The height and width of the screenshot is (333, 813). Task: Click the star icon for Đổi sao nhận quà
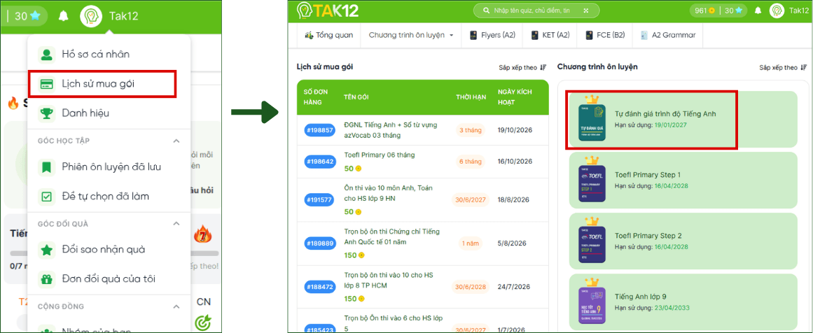47,250
